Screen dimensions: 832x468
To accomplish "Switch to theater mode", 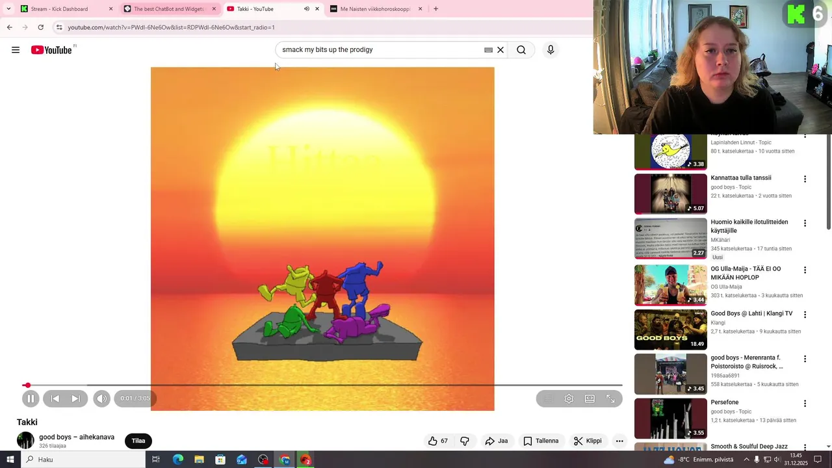I will tap(590, 398).
